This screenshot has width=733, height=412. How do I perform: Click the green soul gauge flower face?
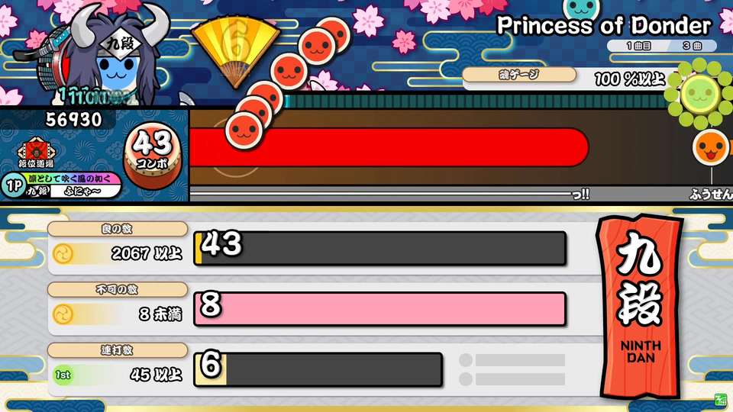click(700, 94)
